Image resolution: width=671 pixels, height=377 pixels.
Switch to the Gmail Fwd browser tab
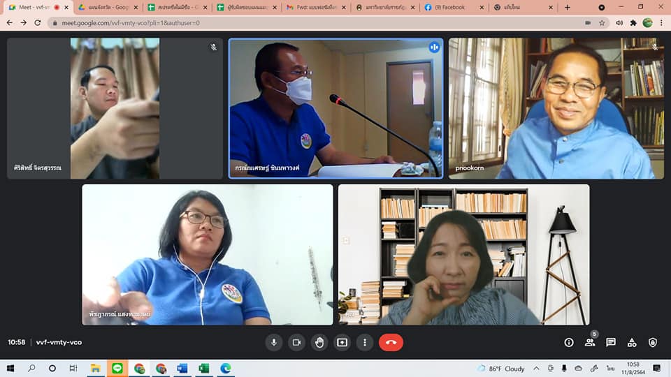coord(312,7)
